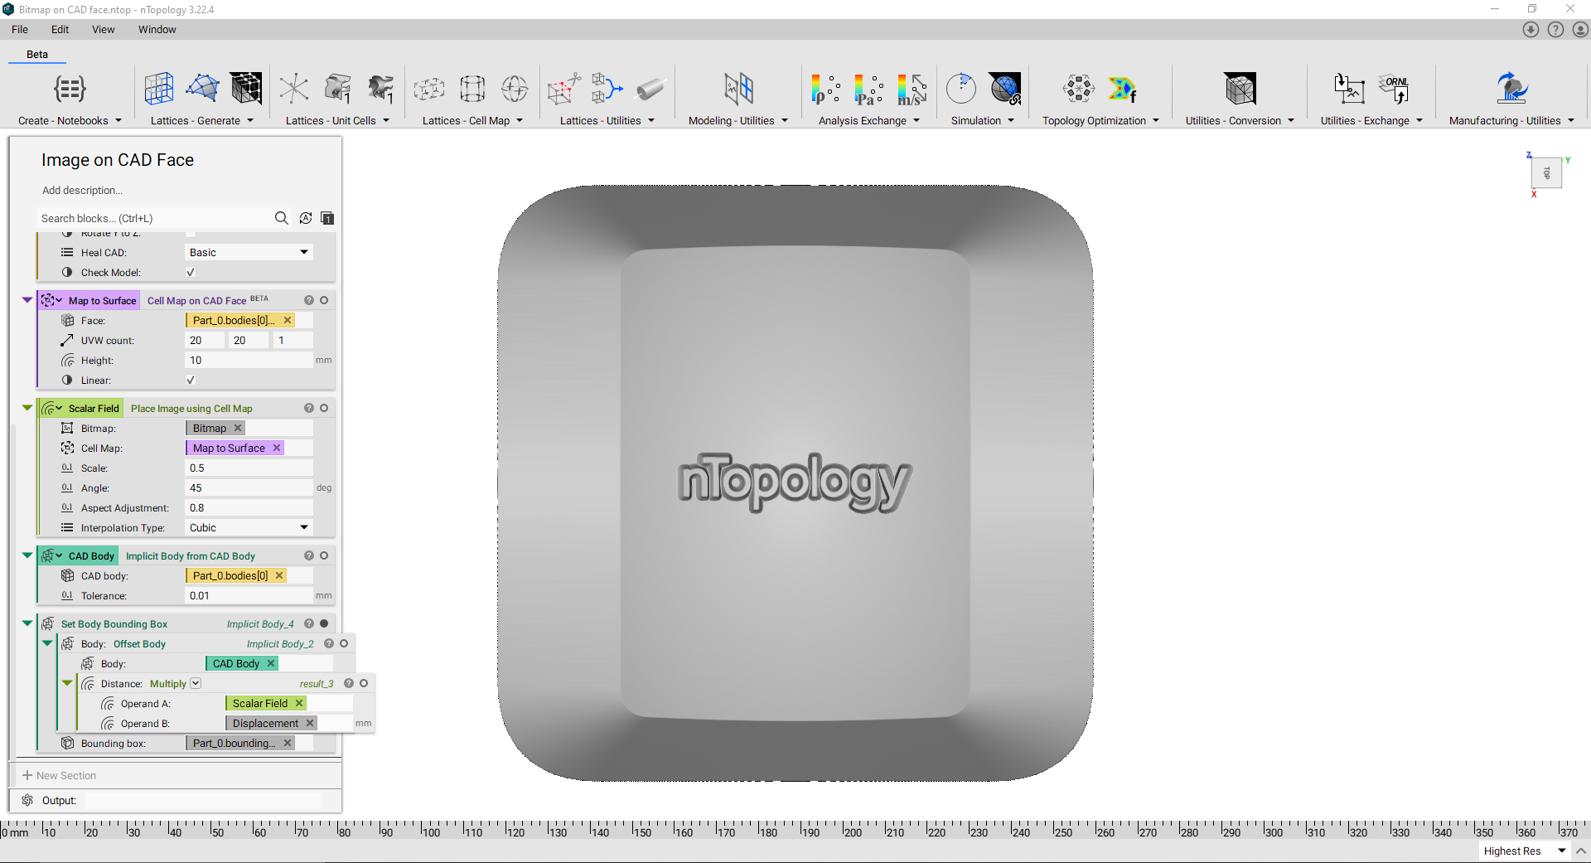Click the Analysis Exchange velocity m/s icon
This screenshot has height=863, width=1591.
coord(912,89)
